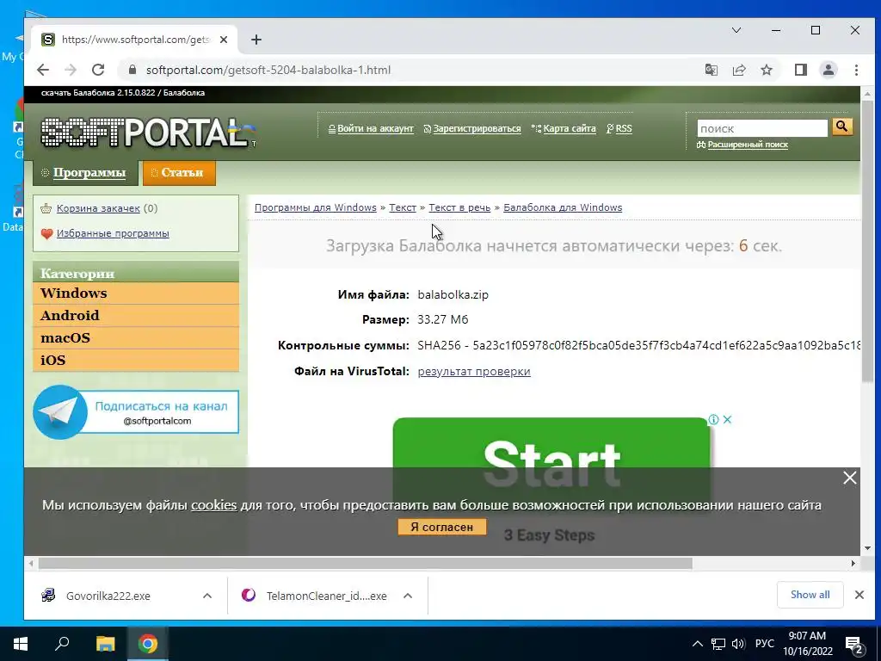Open the translate page icon
This screenshot has width=881, height=661.
pos(712,70)
